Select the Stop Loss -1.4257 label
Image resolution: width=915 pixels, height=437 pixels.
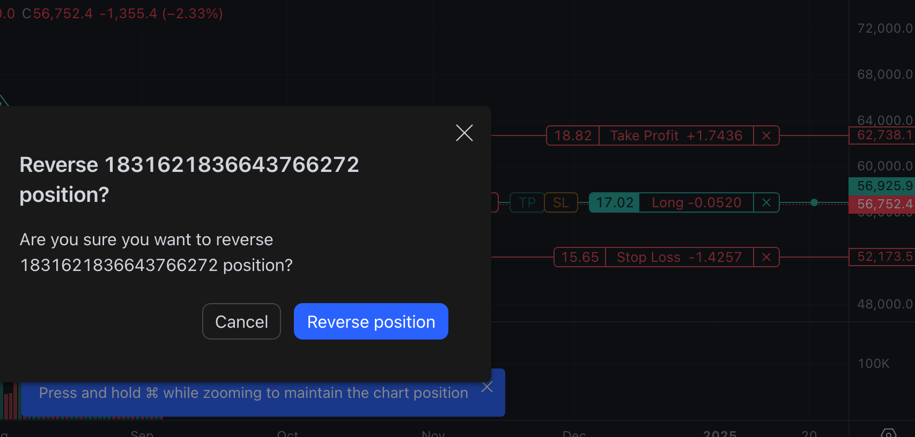click(x=679, y=258)
